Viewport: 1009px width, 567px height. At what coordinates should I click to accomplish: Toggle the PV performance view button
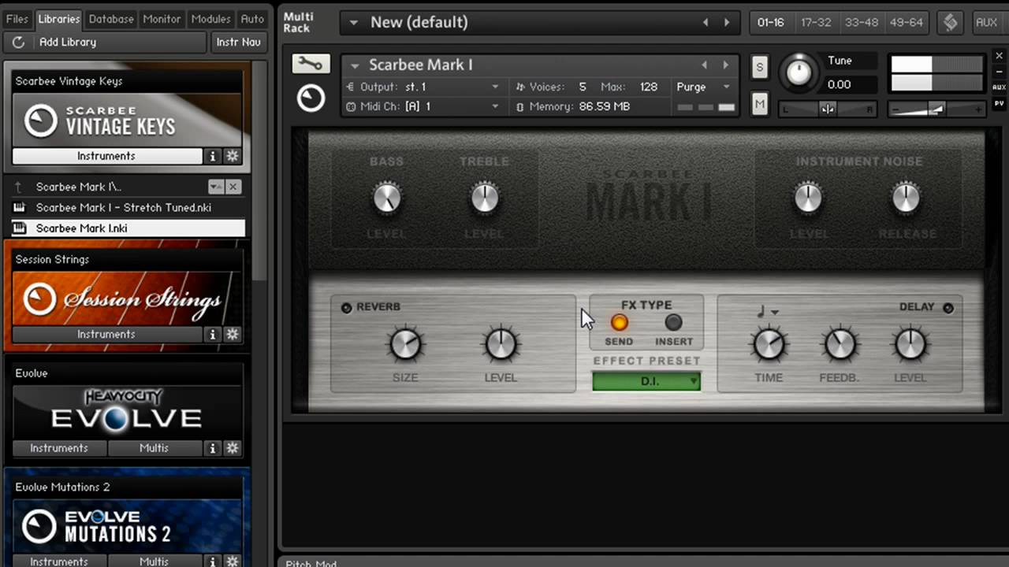pos(999,103)
